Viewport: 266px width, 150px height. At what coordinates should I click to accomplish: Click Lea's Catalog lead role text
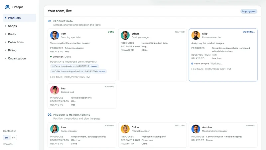point(67,92)
